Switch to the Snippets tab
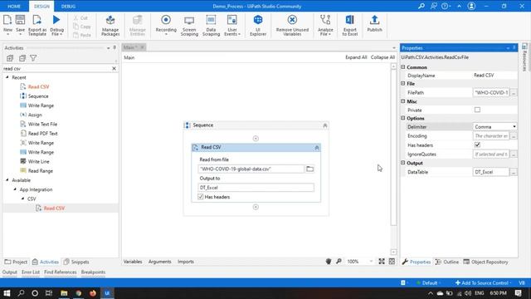This screenshot has width=531, height=299. [76, 262]
